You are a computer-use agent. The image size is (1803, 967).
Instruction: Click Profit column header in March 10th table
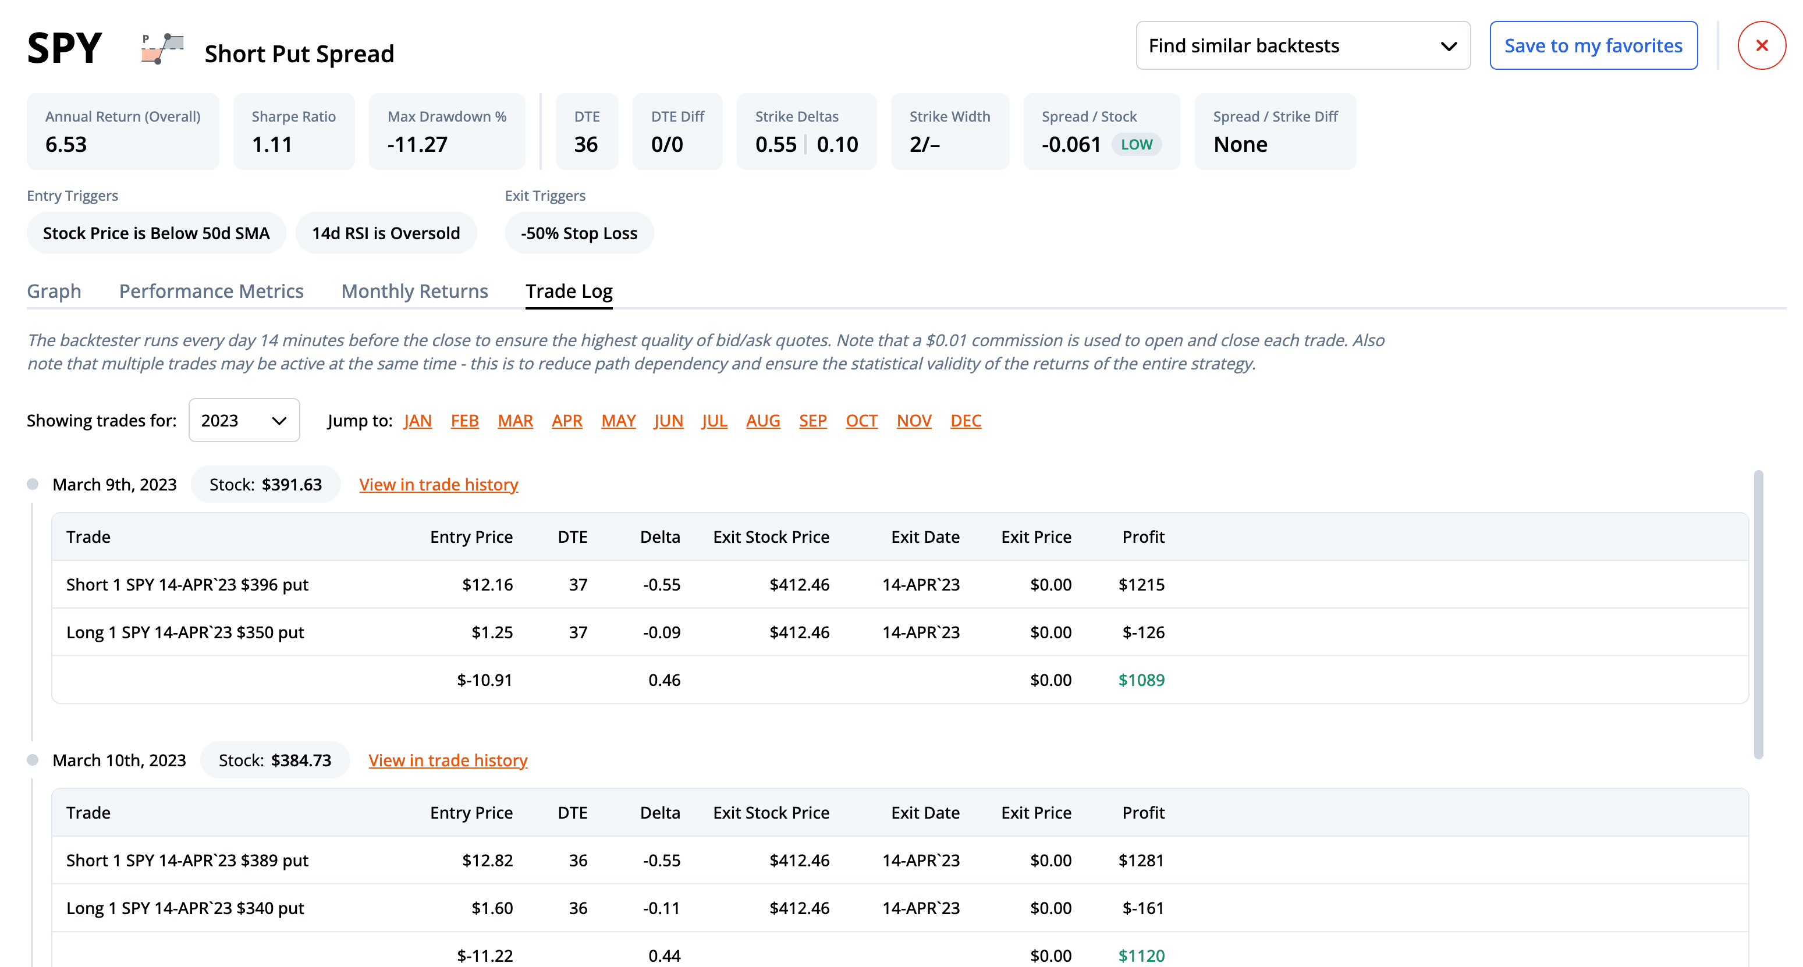[1143, 812]
